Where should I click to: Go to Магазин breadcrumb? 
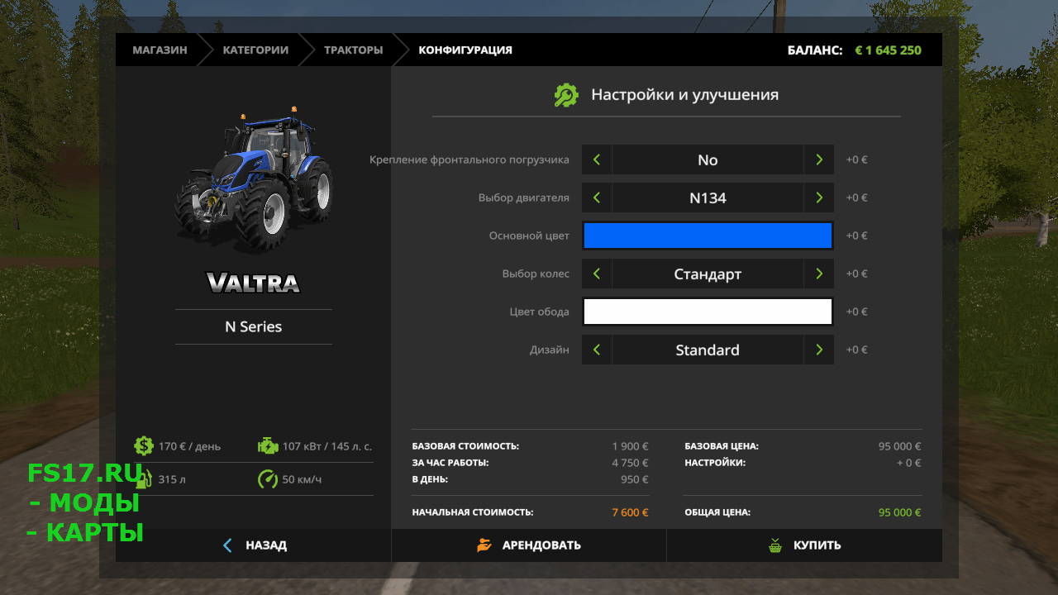(x=160, y=50)
